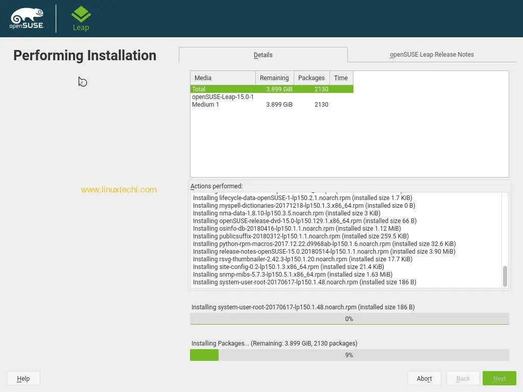Abort the installation
Screen dimensions: 523x392
tap(424, 378)
